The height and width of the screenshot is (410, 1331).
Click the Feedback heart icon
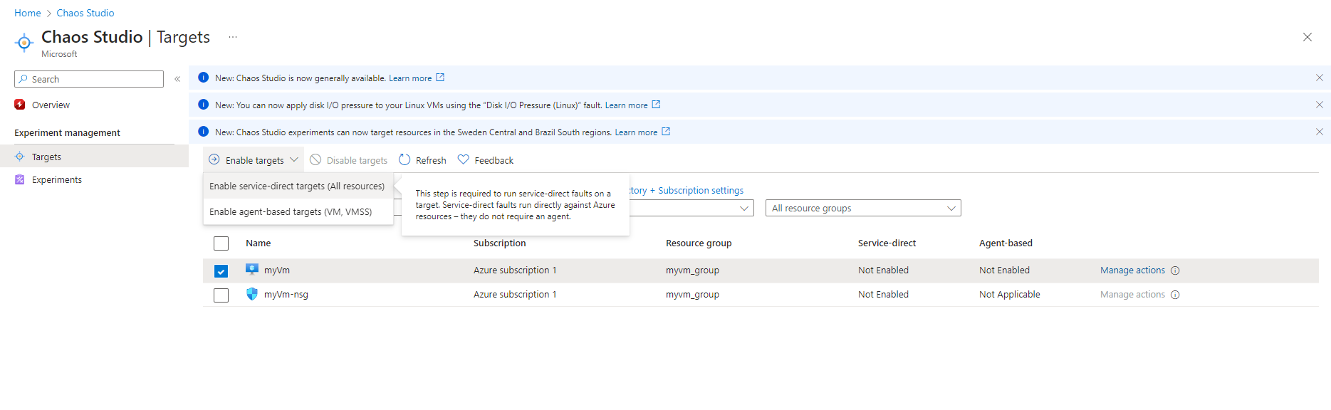(x=464, y=160)
